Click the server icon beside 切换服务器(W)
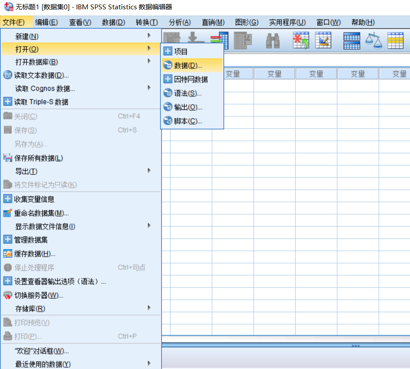 coord(8,295)
